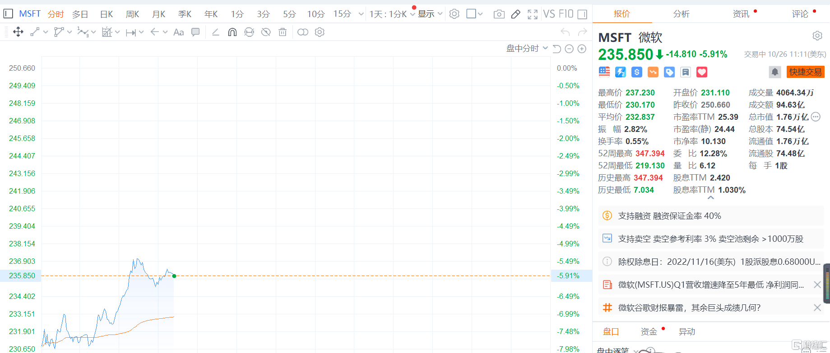Open the layout square dropdown
Viewport: 830px width, 353px height.
[x=474, y=14]
